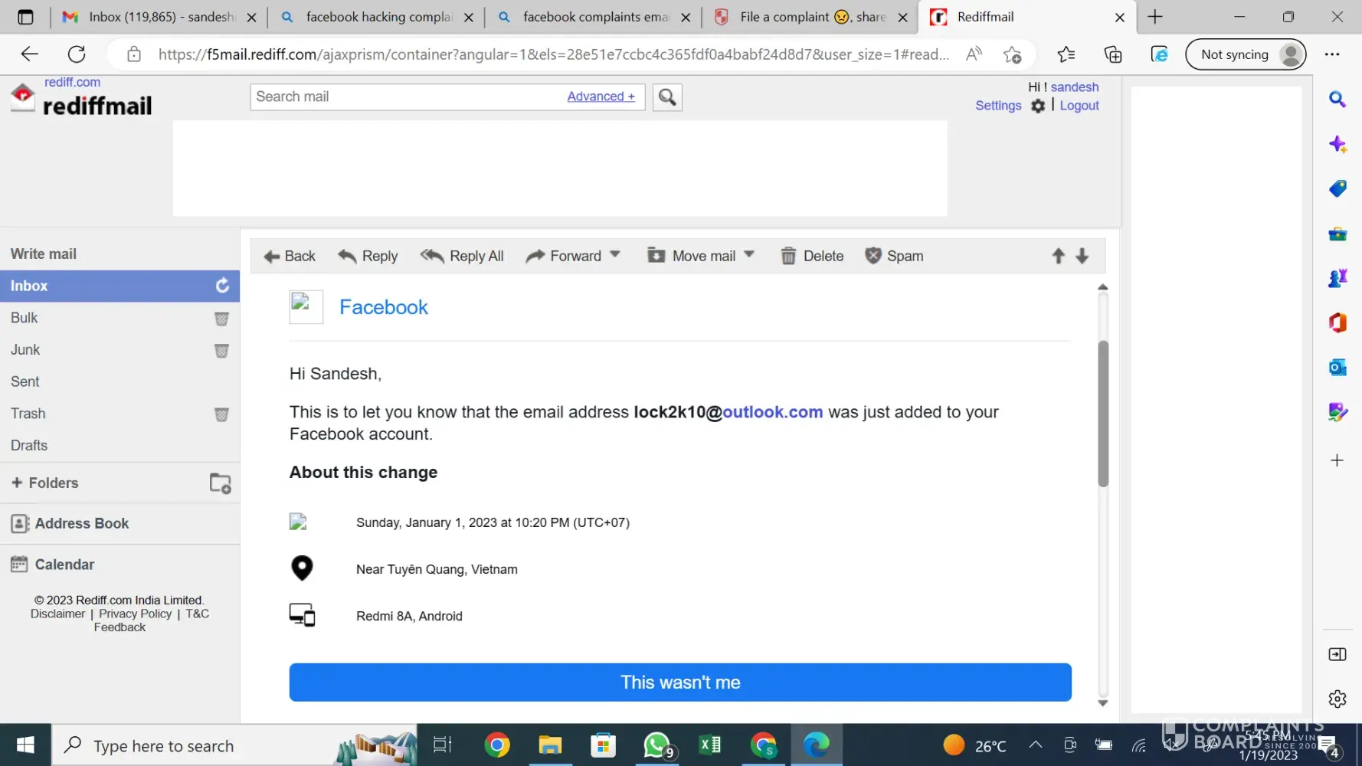This screenshot has height=766, width=1362.
Task: Expand the Move mail dropdown arrow
Action: (x=749, y=254)
